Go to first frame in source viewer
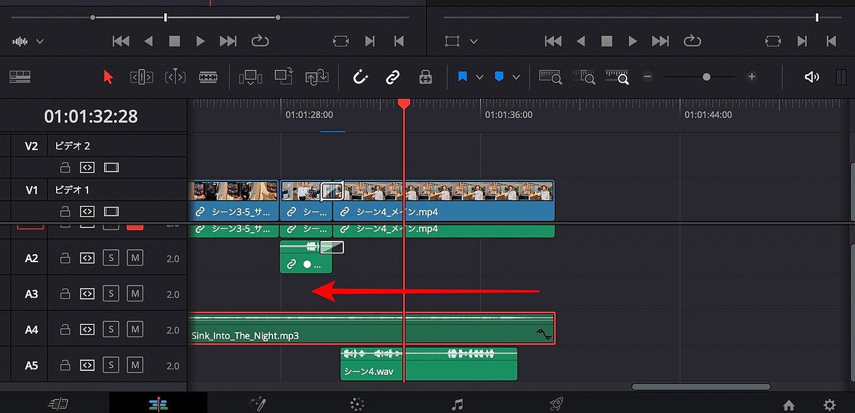 (x=121, y=41)
